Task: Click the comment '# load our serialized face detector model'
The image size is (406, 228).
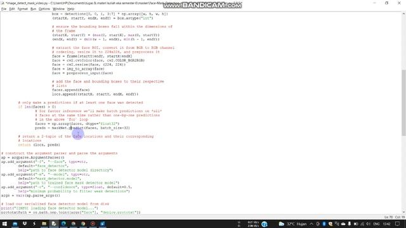Action: point(55,204)
